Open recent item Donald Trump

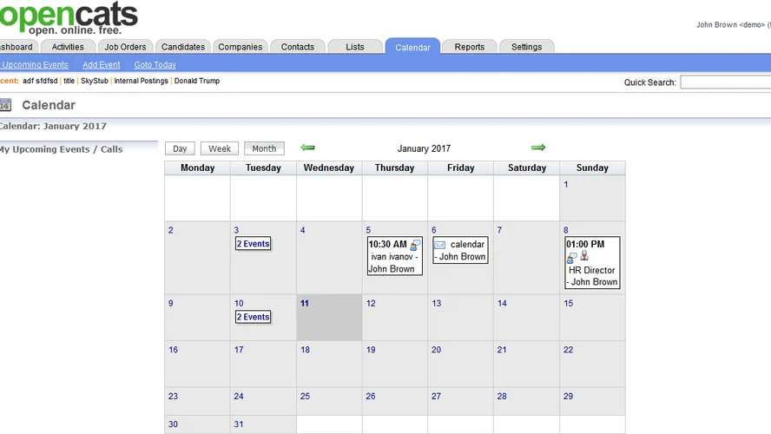click(196, 81)
